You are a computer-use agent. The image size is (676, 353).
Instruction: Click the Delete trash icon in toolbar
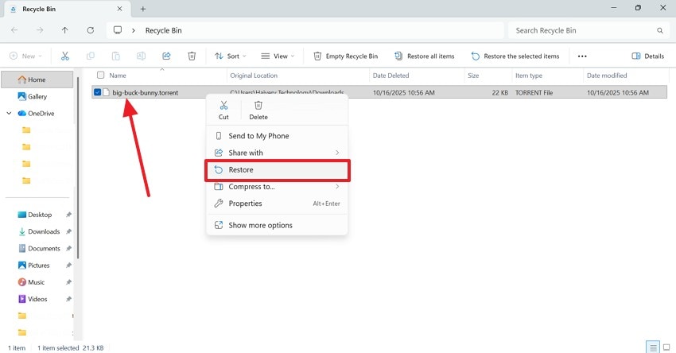pyautogui.click(x=192, y=56)
